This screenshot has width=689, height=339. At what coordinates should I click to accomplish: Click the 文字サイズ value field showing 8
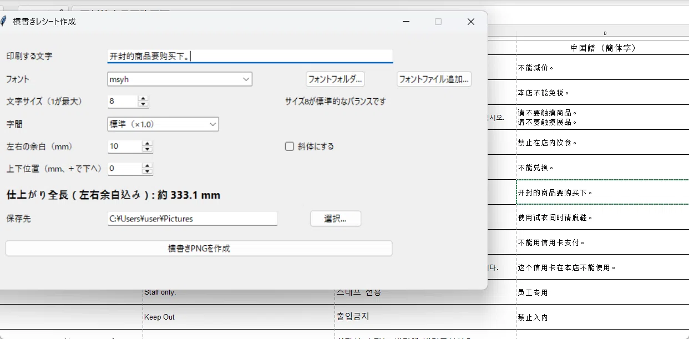coord(123,102)
